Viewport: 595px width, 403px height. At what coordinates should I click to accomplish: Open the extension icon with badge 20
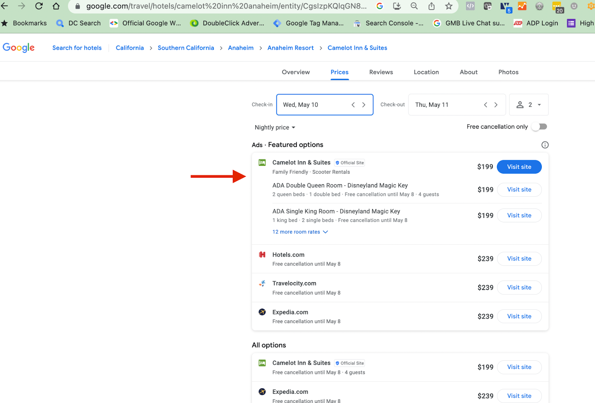click(557, 7)
